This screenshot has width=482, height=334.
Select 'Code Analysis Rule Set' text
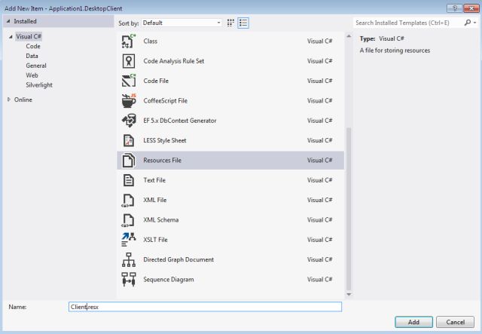coord(174,61)
